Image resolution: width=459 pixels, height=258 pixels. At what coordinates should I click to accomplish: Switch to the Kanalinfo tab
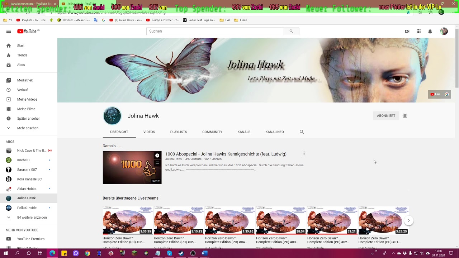275,132
